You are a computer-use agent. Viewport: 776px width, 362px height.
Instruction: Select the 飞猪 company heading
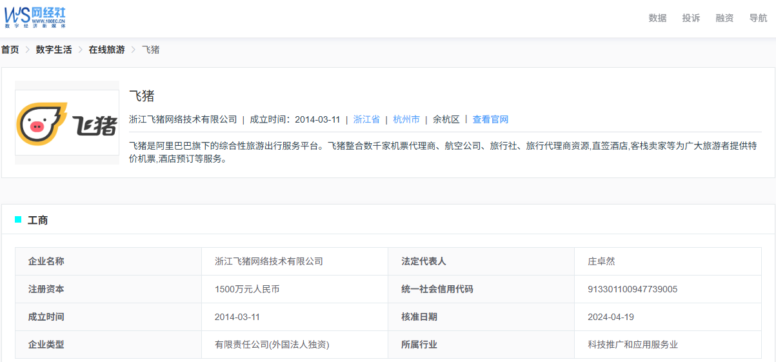coord(142,96)
